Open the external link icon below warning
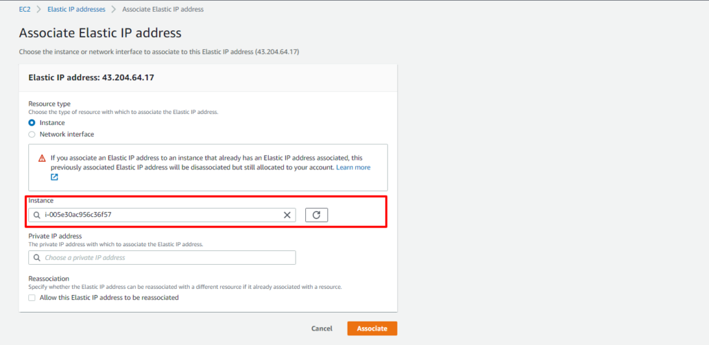This screenshot has height=345, width=709. coord(54,177)
